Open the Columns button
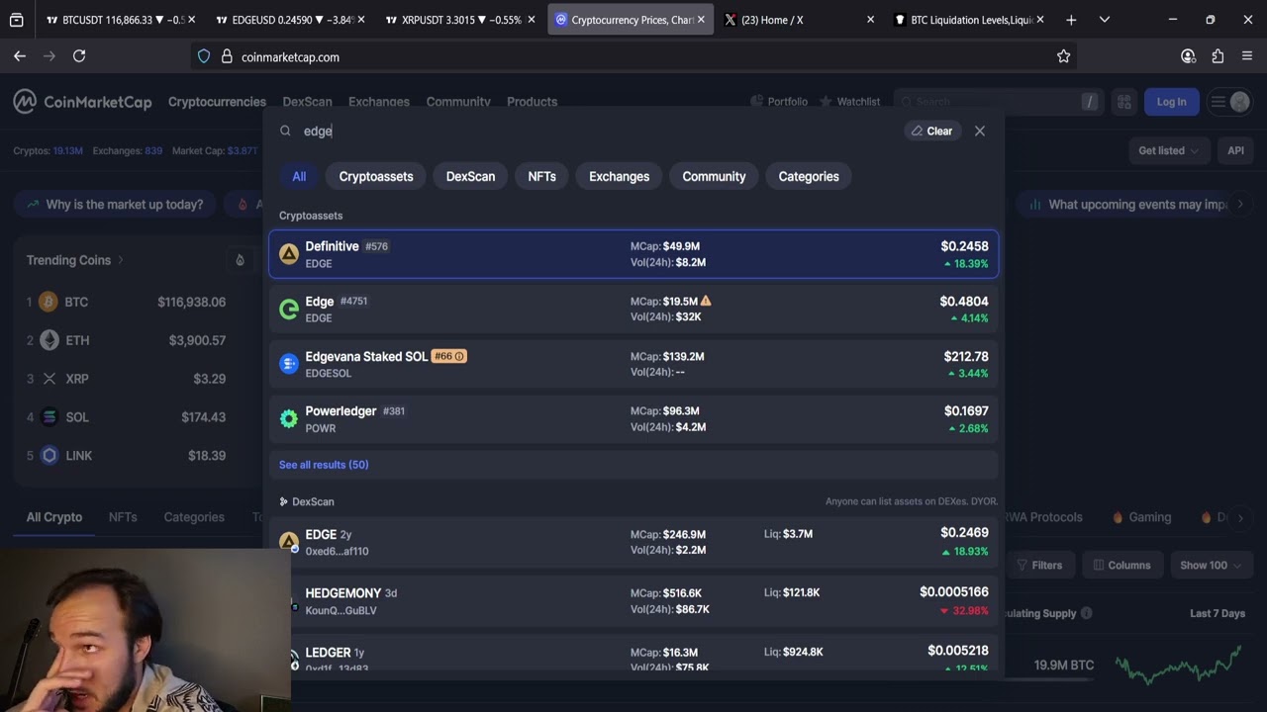 pos(1121,566)
